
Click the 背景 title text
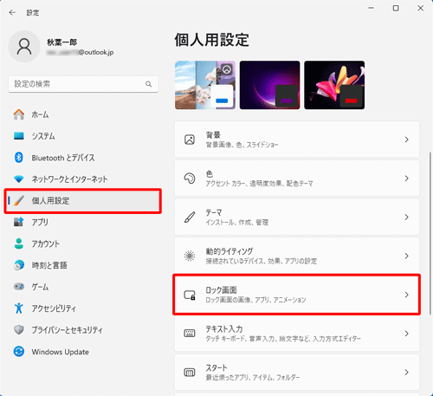[213, 135]
